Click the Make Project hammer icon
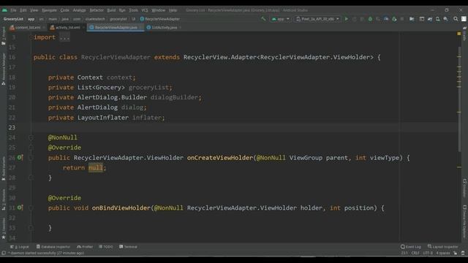 point(263,19)
